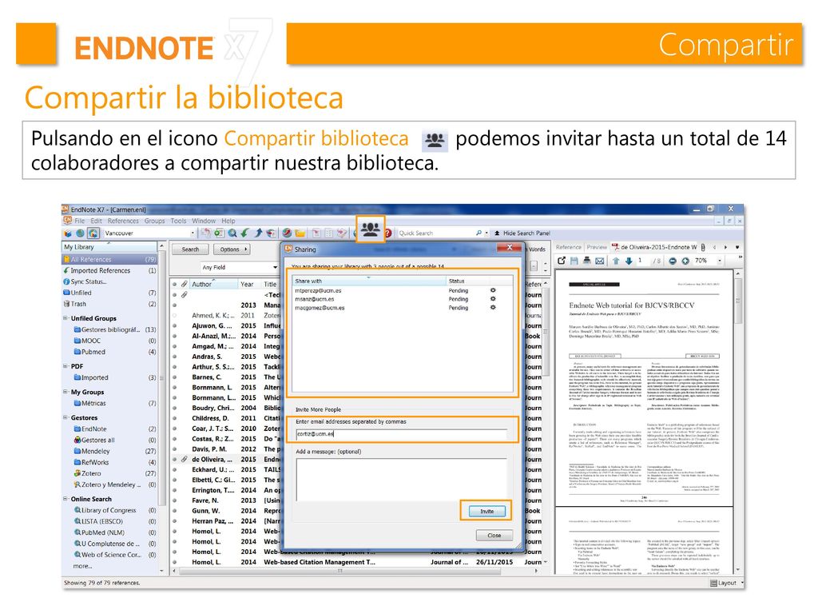Click the Email PDF envelope icon
Screen dimensions: 818x614
coord(600,261)
